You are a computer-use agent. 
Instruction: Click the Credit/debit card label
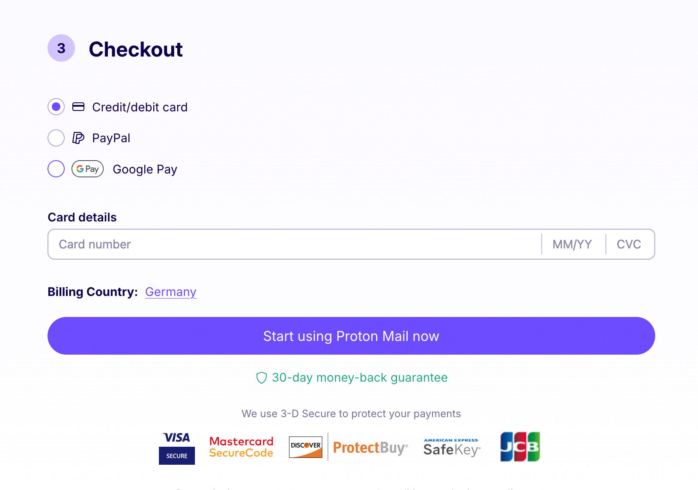pos(140,107)
